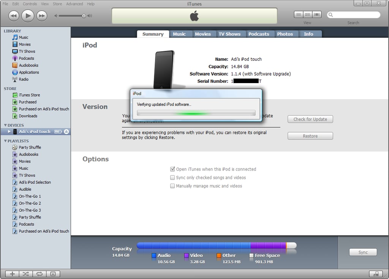This screenshot has width=389, height=279.
Task: Expand Adi's iPod touch device contents
Action: pyautogui.click(x=9, y=131)
